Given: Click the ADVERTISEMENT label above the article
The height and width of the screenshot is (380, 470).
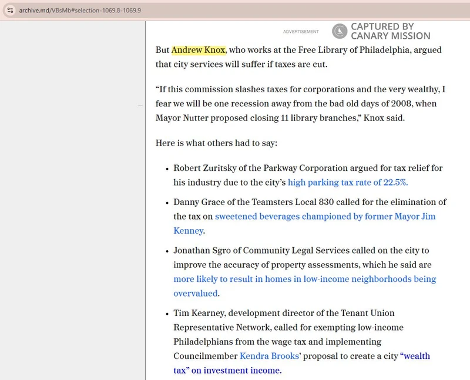Looking at the screenshot, I should [301, 32].
